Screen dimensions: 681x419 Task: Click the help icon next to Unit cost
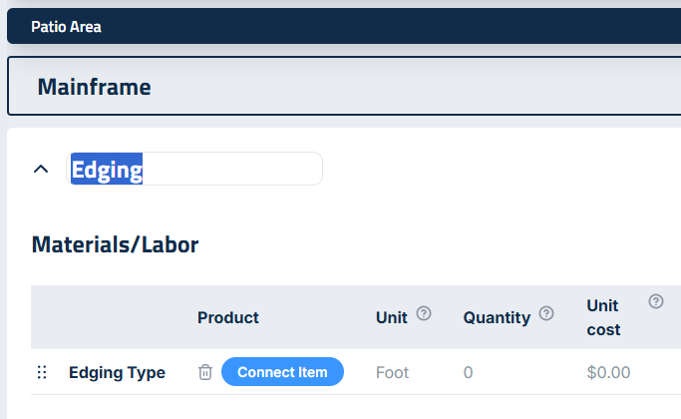[x=656, y=301]
